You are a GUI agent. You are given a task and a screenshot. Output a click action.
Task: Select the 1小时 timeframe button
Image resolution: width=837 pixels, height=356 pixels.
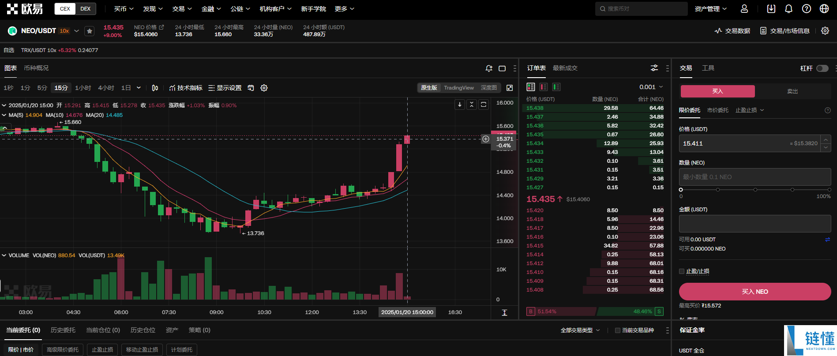pyautogui.click(x=83, y=88)
